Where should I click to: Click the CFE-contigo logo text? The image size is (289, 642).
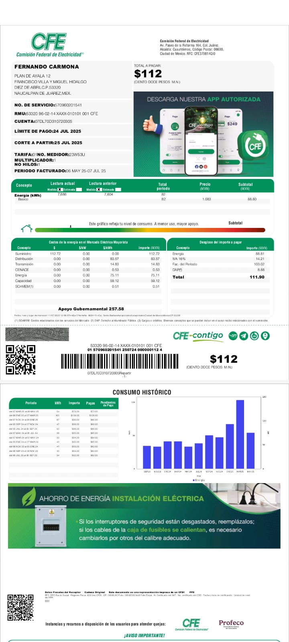point(198,336)
